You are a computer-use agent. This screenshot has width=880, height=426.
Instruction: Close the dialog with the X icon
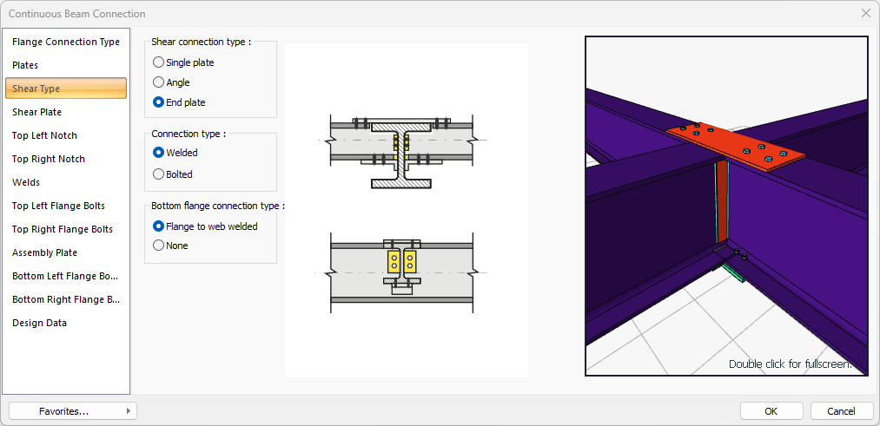[x=865, y=13]
